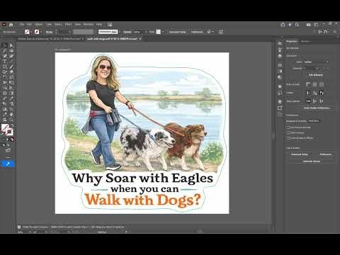Switch to the Libraries tab
This screenshot has height=255, width=340.
[305, 41]
